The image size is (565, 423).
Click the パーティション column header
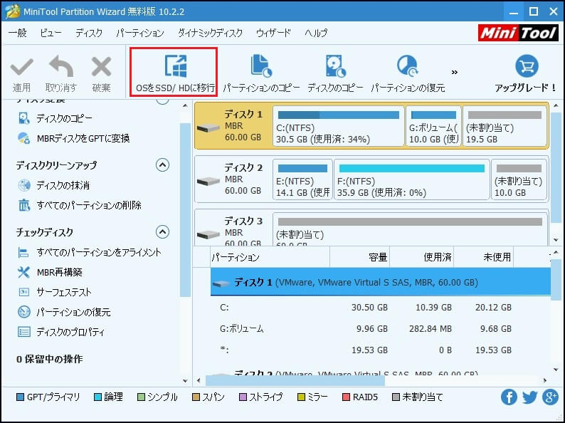(x=270, y=257)
